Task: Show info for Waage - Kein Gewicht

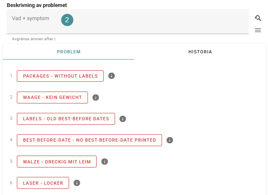Action: (96, 98)
